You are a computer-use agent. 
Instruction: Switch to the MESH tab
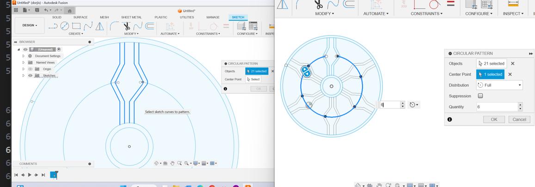[x=105, y=18]
